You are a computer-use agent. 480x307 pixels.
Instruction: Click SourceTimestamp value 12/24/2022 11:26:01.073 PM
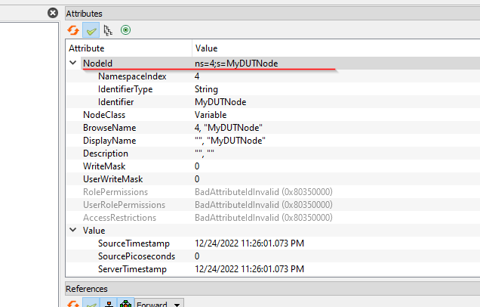pos(250,243)
